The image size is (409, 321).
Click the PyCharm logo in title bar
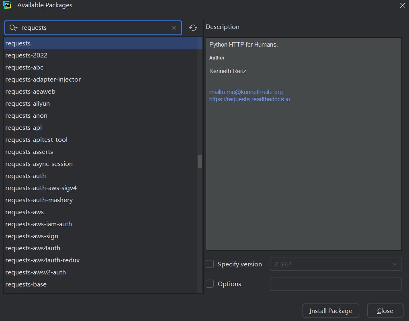point(7,6)
